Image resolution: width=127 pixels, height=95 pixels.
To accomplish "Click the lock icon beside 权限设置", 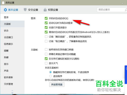I will click(45, 10).
